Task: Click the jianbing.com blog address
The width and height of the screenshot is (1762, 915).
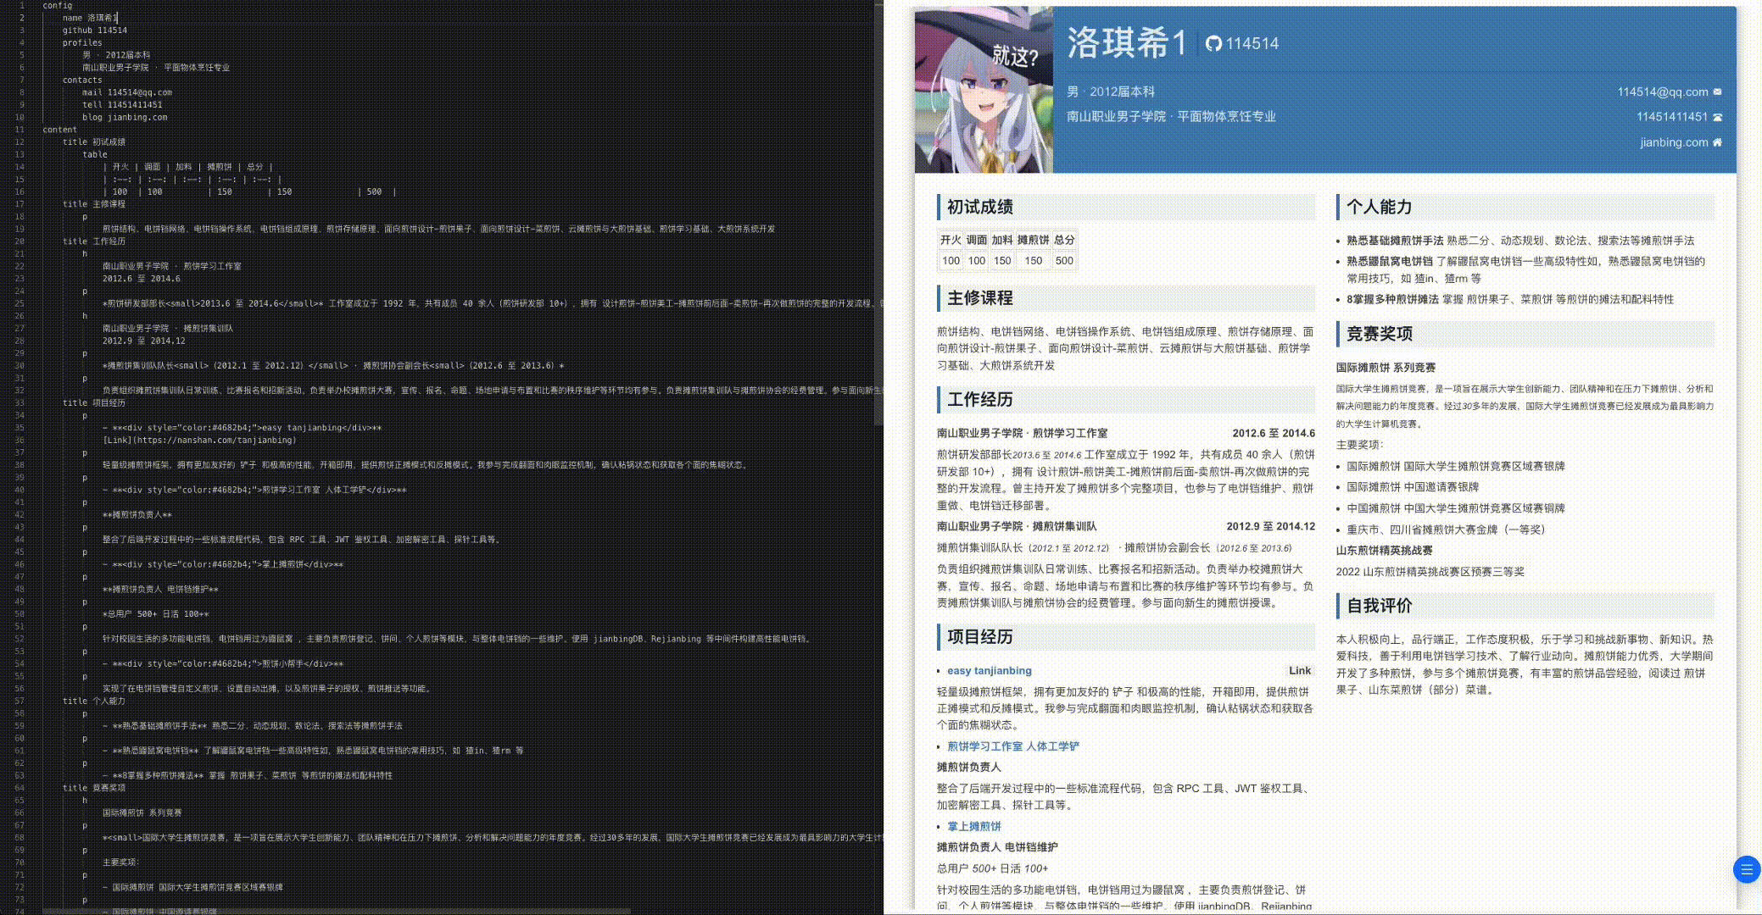Action: tap(1673, 142)
